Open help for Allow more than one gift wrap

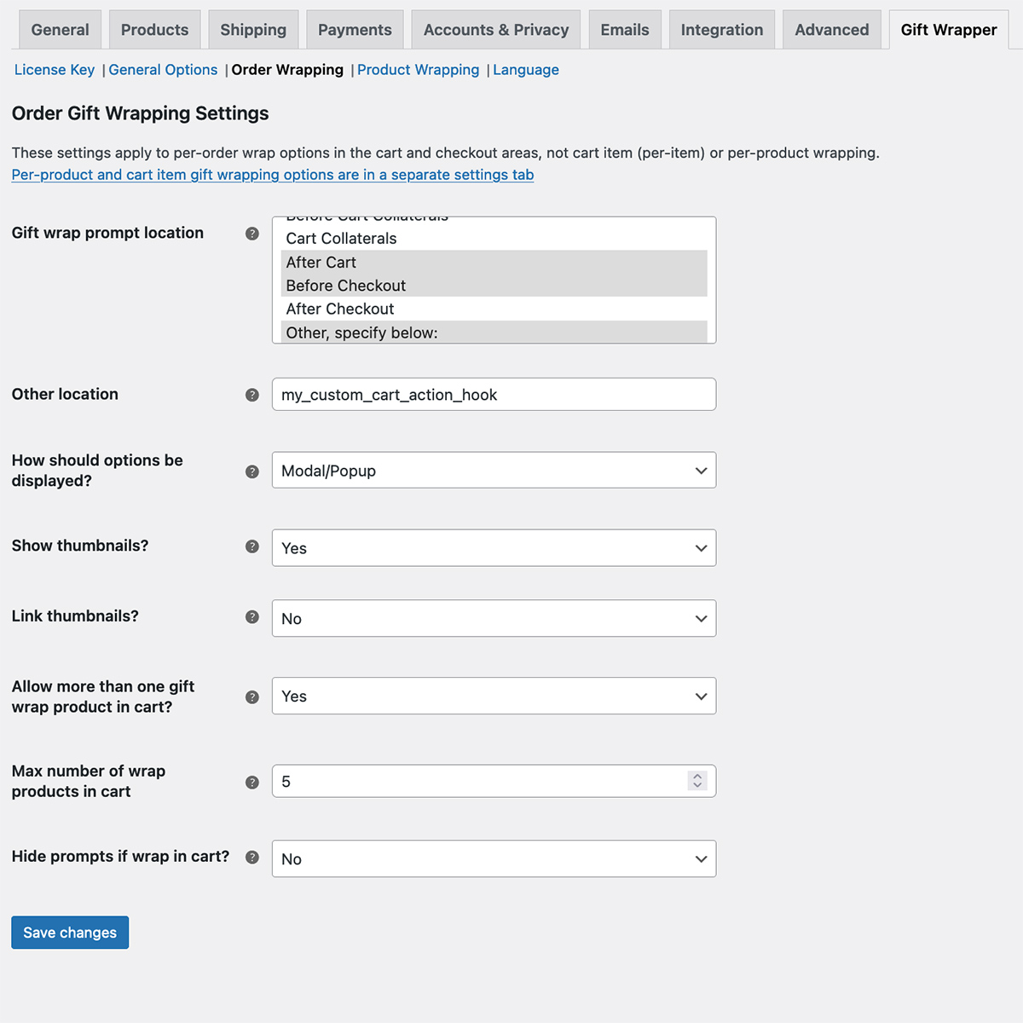[x=252, y=697]
